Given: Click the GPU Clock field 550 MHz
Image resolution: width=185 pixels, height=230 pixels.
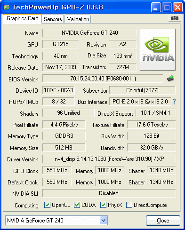Looking at the screenshot, I should [57, 170].
